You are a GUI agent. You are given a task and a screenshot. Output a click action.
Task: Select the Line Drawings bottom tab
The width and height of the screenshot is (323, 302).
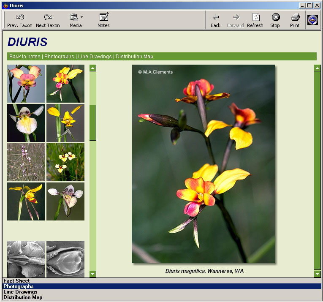pyautogui.click(x=20, y=292)
